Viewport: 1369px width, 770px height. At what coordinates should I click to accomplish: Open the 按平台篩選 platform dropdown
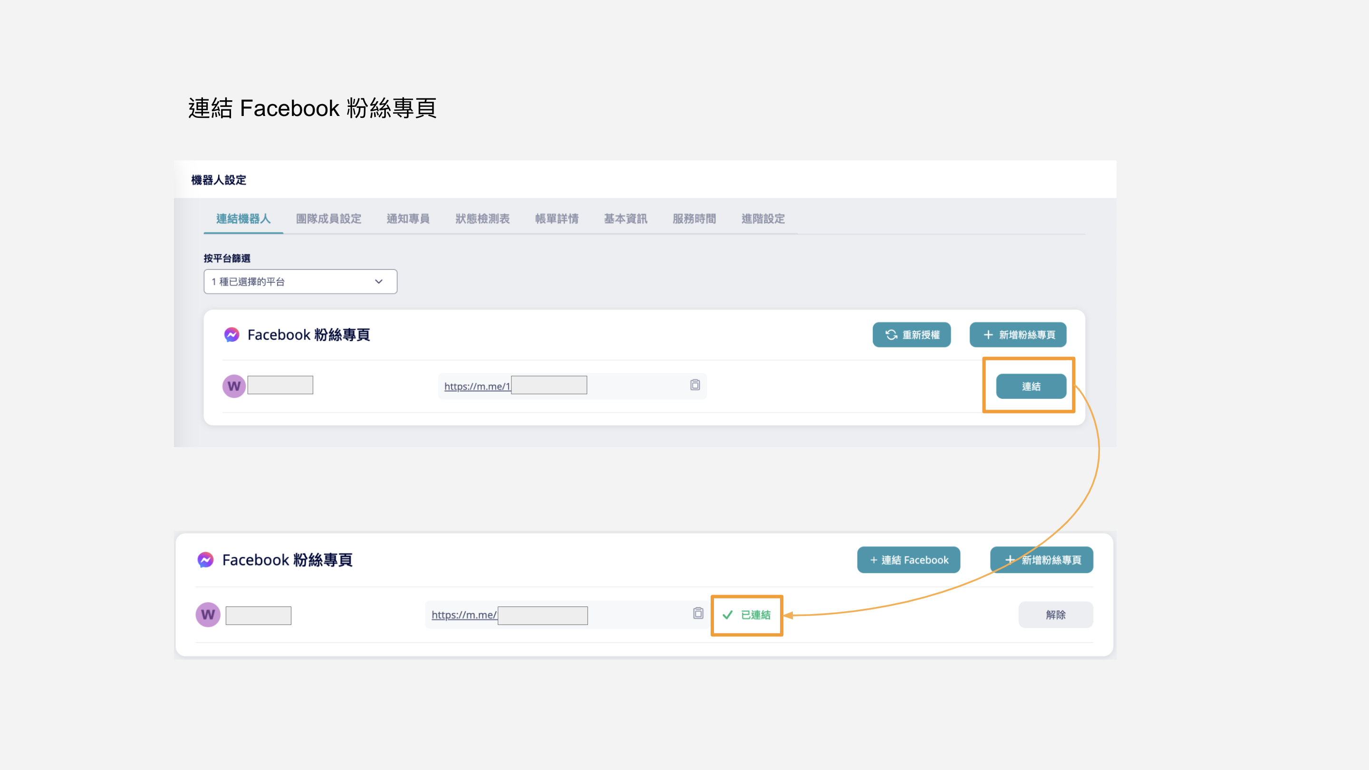tap(300, 282)
